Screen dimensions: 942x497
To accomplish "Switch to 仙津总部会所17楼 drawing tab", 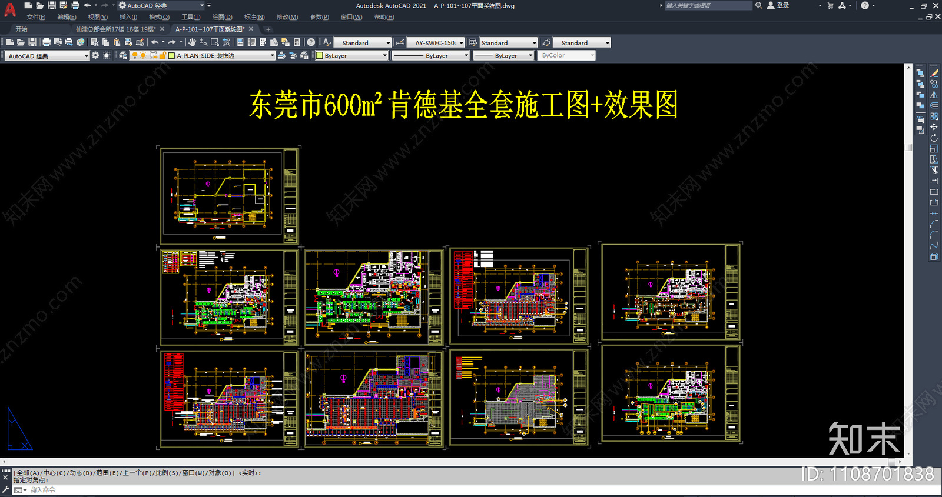I will pos(116,29).
